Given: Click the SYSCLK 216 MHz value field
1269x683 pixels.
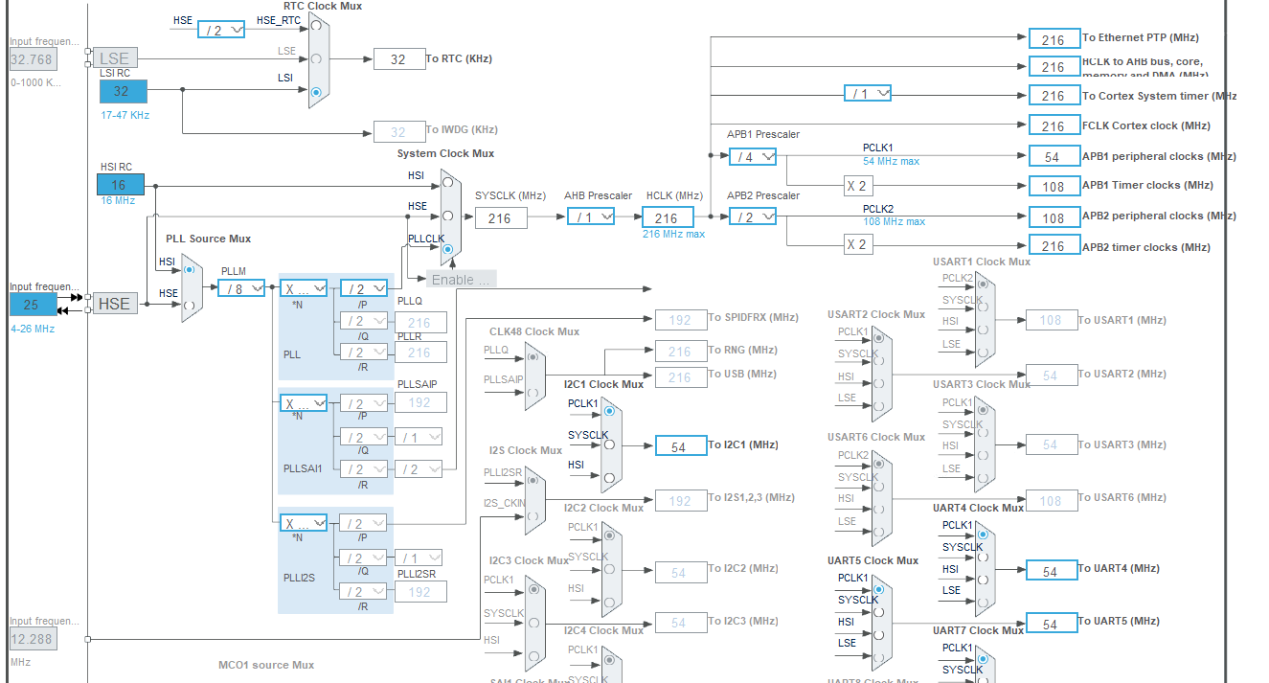Looking at the screenshot, I should (x=501, y=217).
